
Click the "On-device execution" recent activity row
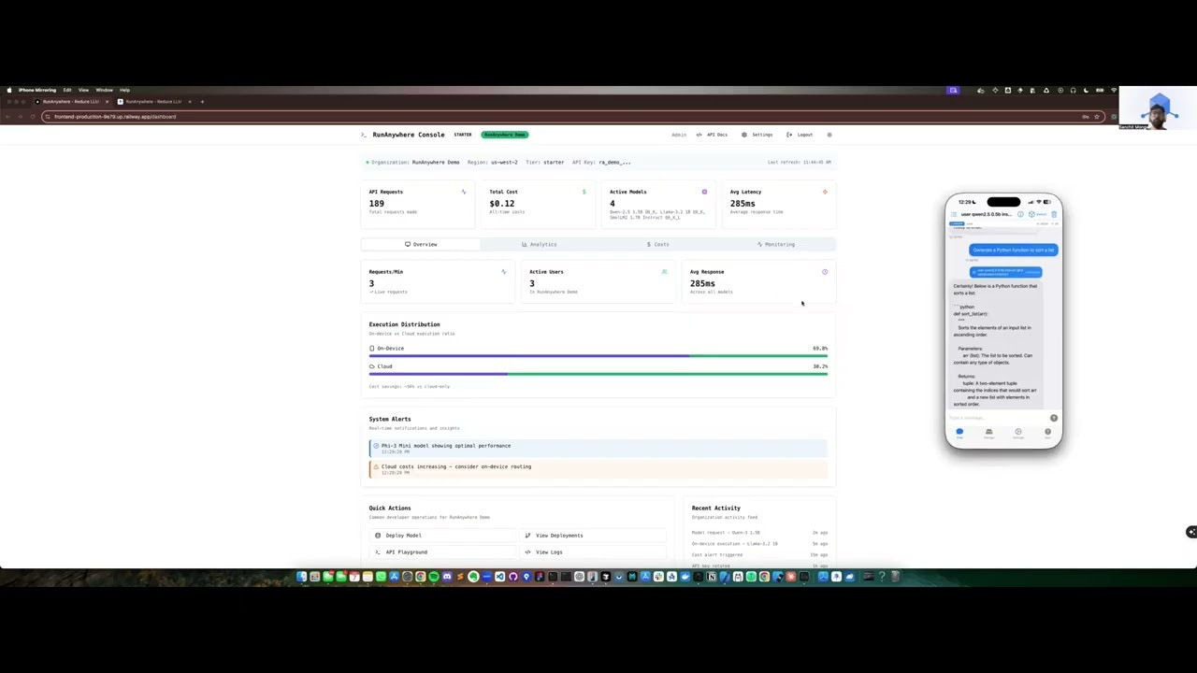pos(759,544)
